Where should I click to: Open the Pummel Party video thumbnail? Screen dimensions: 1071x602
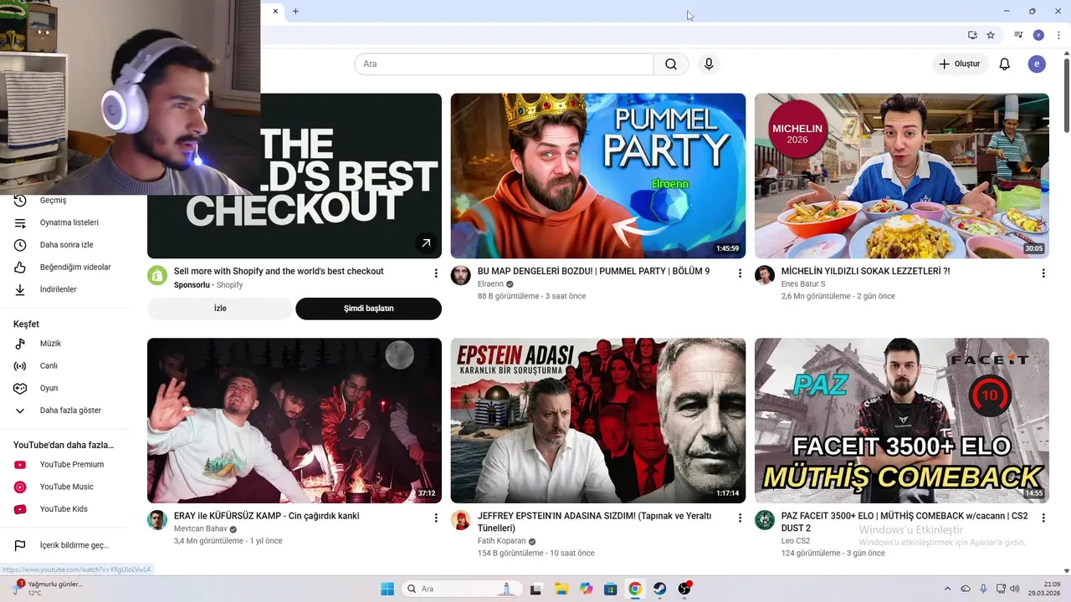[x=597, y=176]
